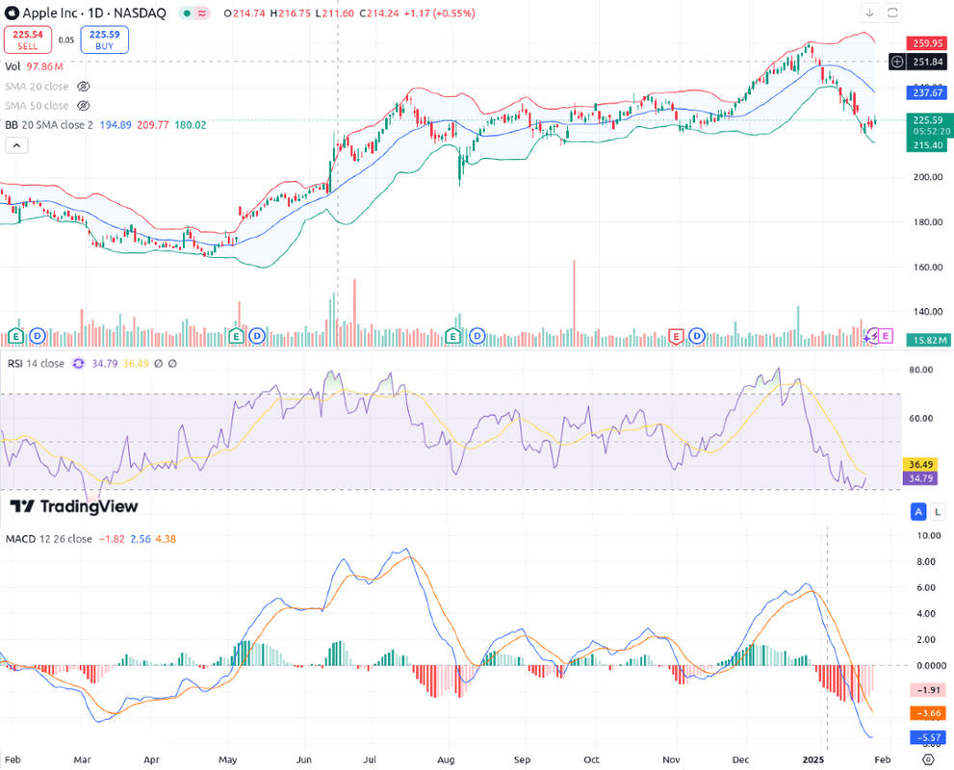
Task: Click the 15.82M volume axis label
Action: [x=929, y=340]
